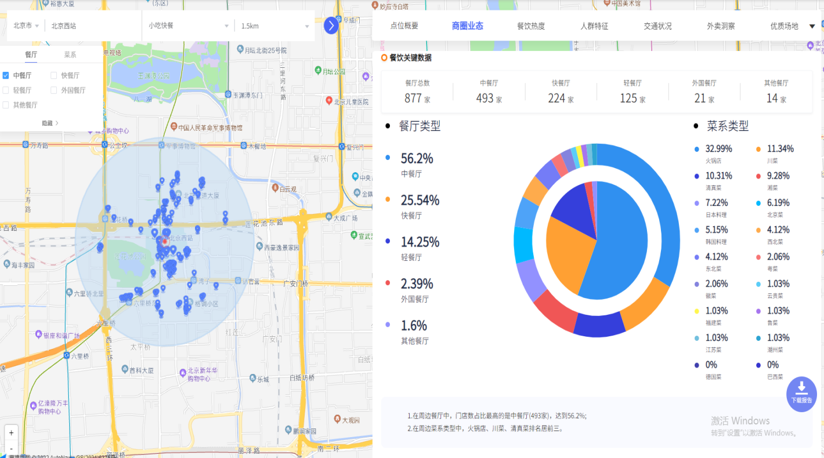Image resolution: width=824 pixels, height=458 pixels.
Task: Click the orange 快餐厅 pie chart slice
Action: tap(569, 255)
